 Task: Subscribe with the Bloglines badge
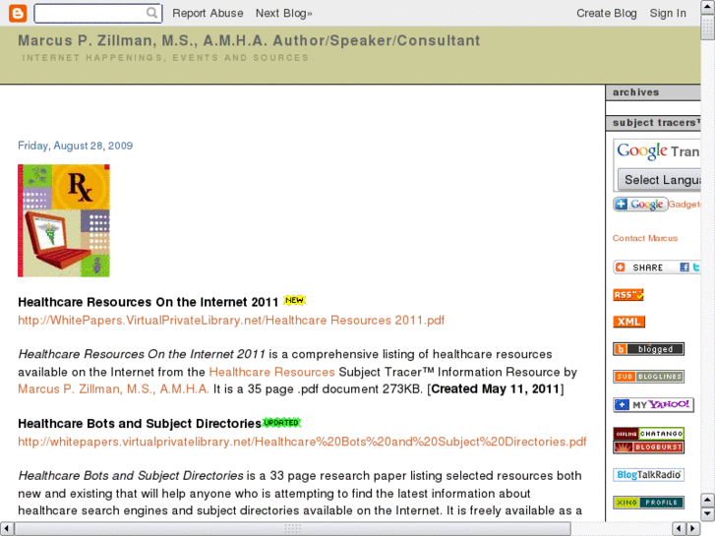[648, 377]
